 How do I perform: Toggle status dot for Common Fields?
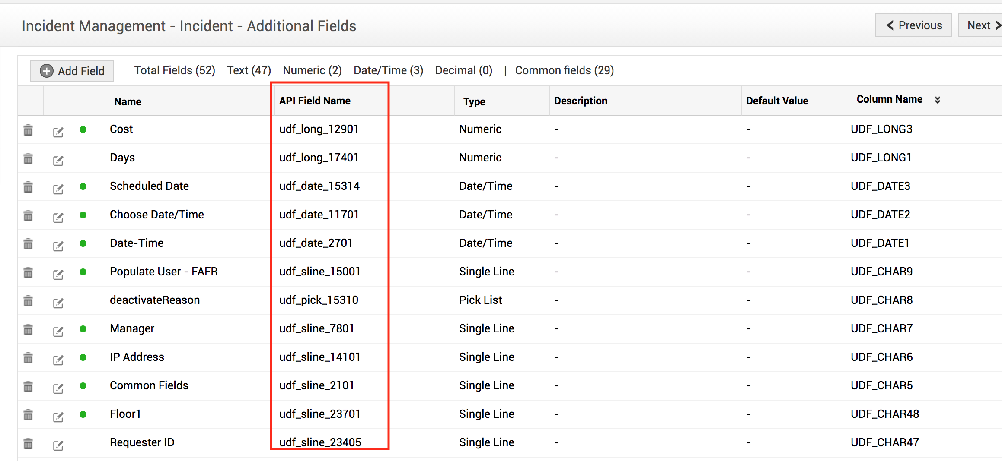pos(83,385)
